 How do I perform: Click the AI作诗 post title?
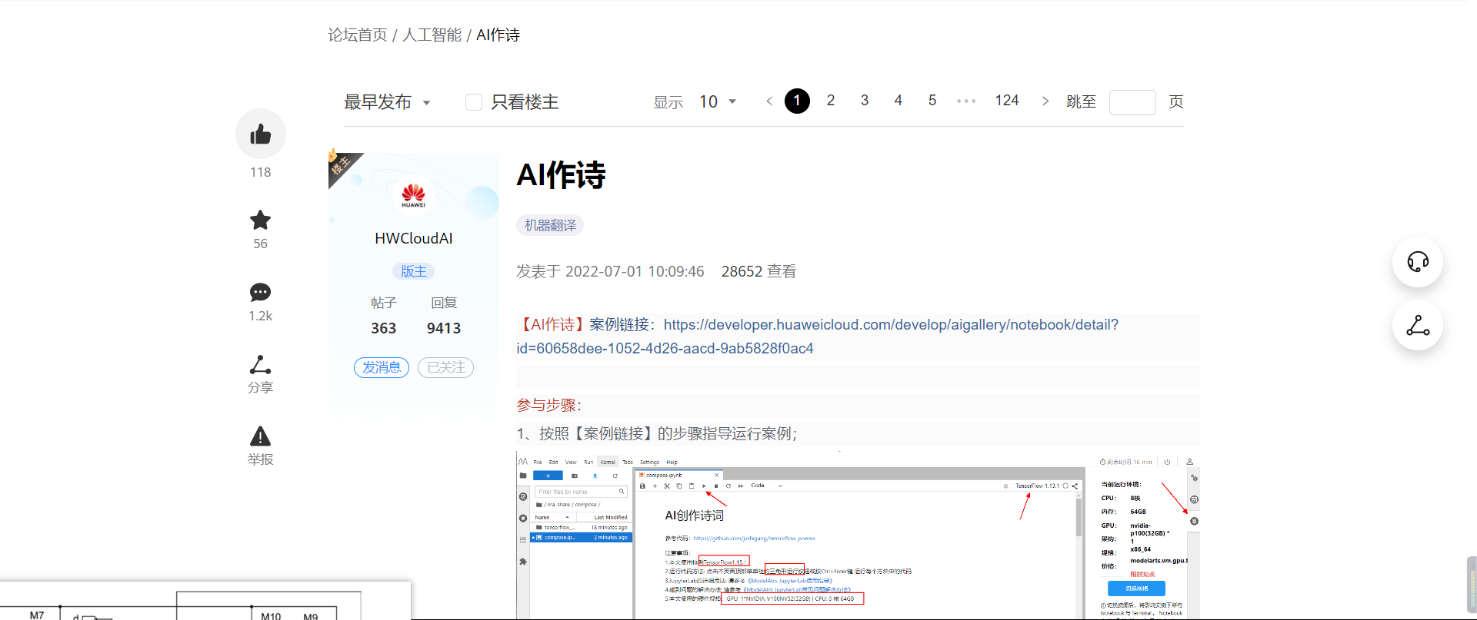[562, 175]
